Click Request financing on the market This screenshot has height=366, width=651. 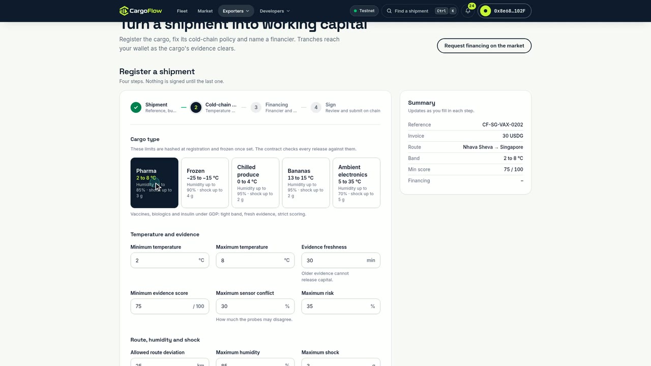[484, 46]
